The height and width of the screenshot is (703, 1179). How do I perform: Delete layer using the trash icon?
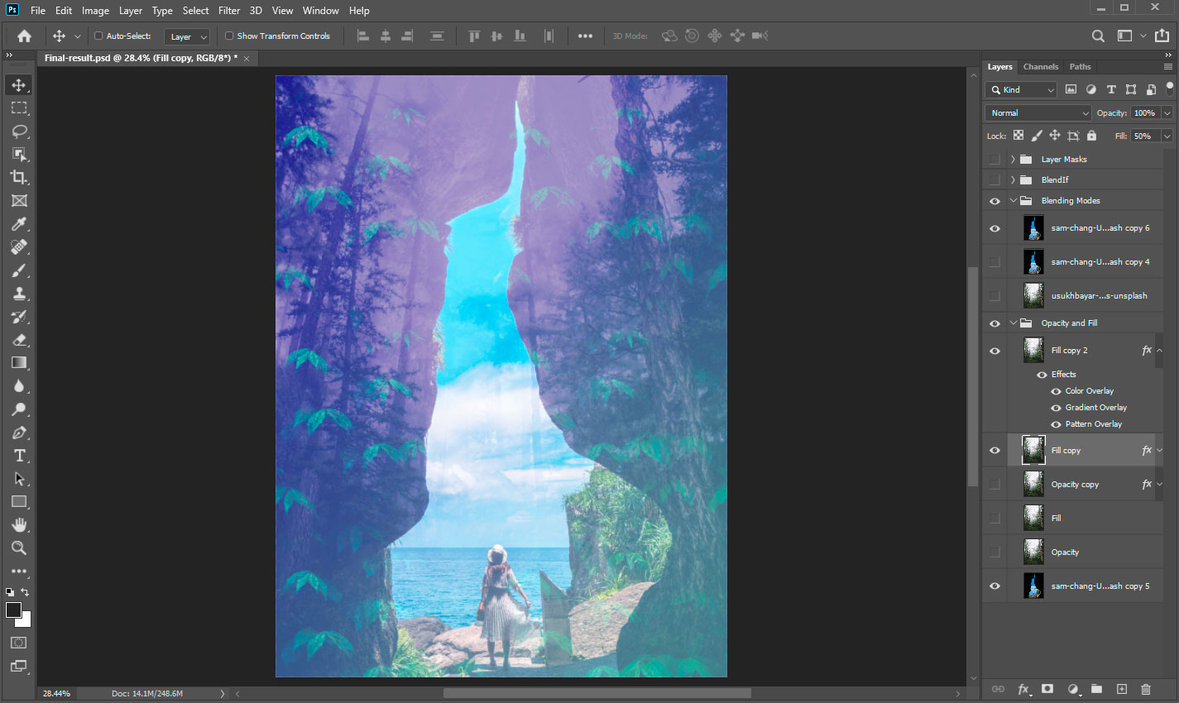coord(1146,689)
